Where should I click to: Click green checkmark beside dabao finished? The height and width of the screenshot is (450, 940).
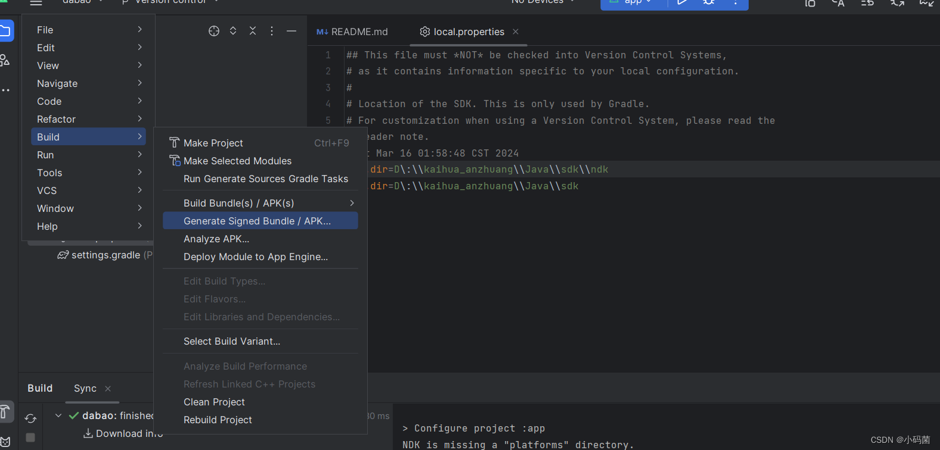[74, 415]
